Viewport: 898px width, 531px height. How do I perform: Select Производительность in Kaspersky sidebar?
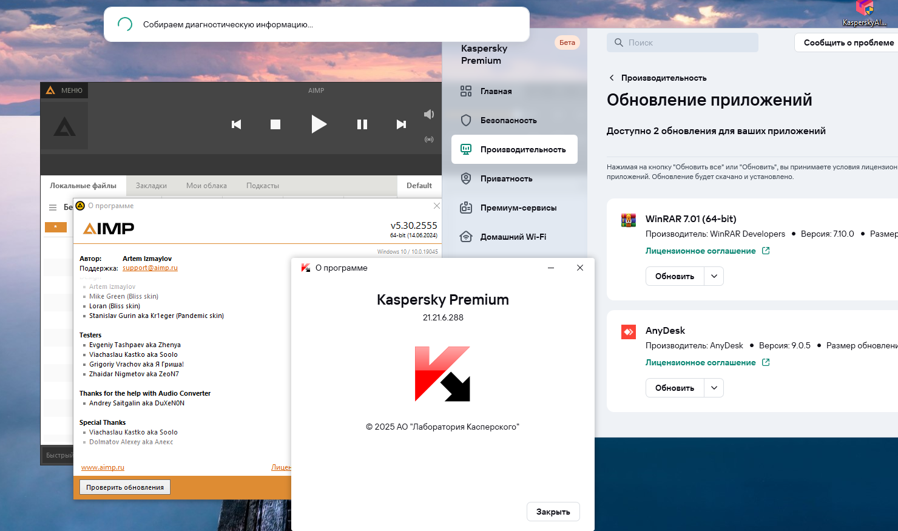515,149
